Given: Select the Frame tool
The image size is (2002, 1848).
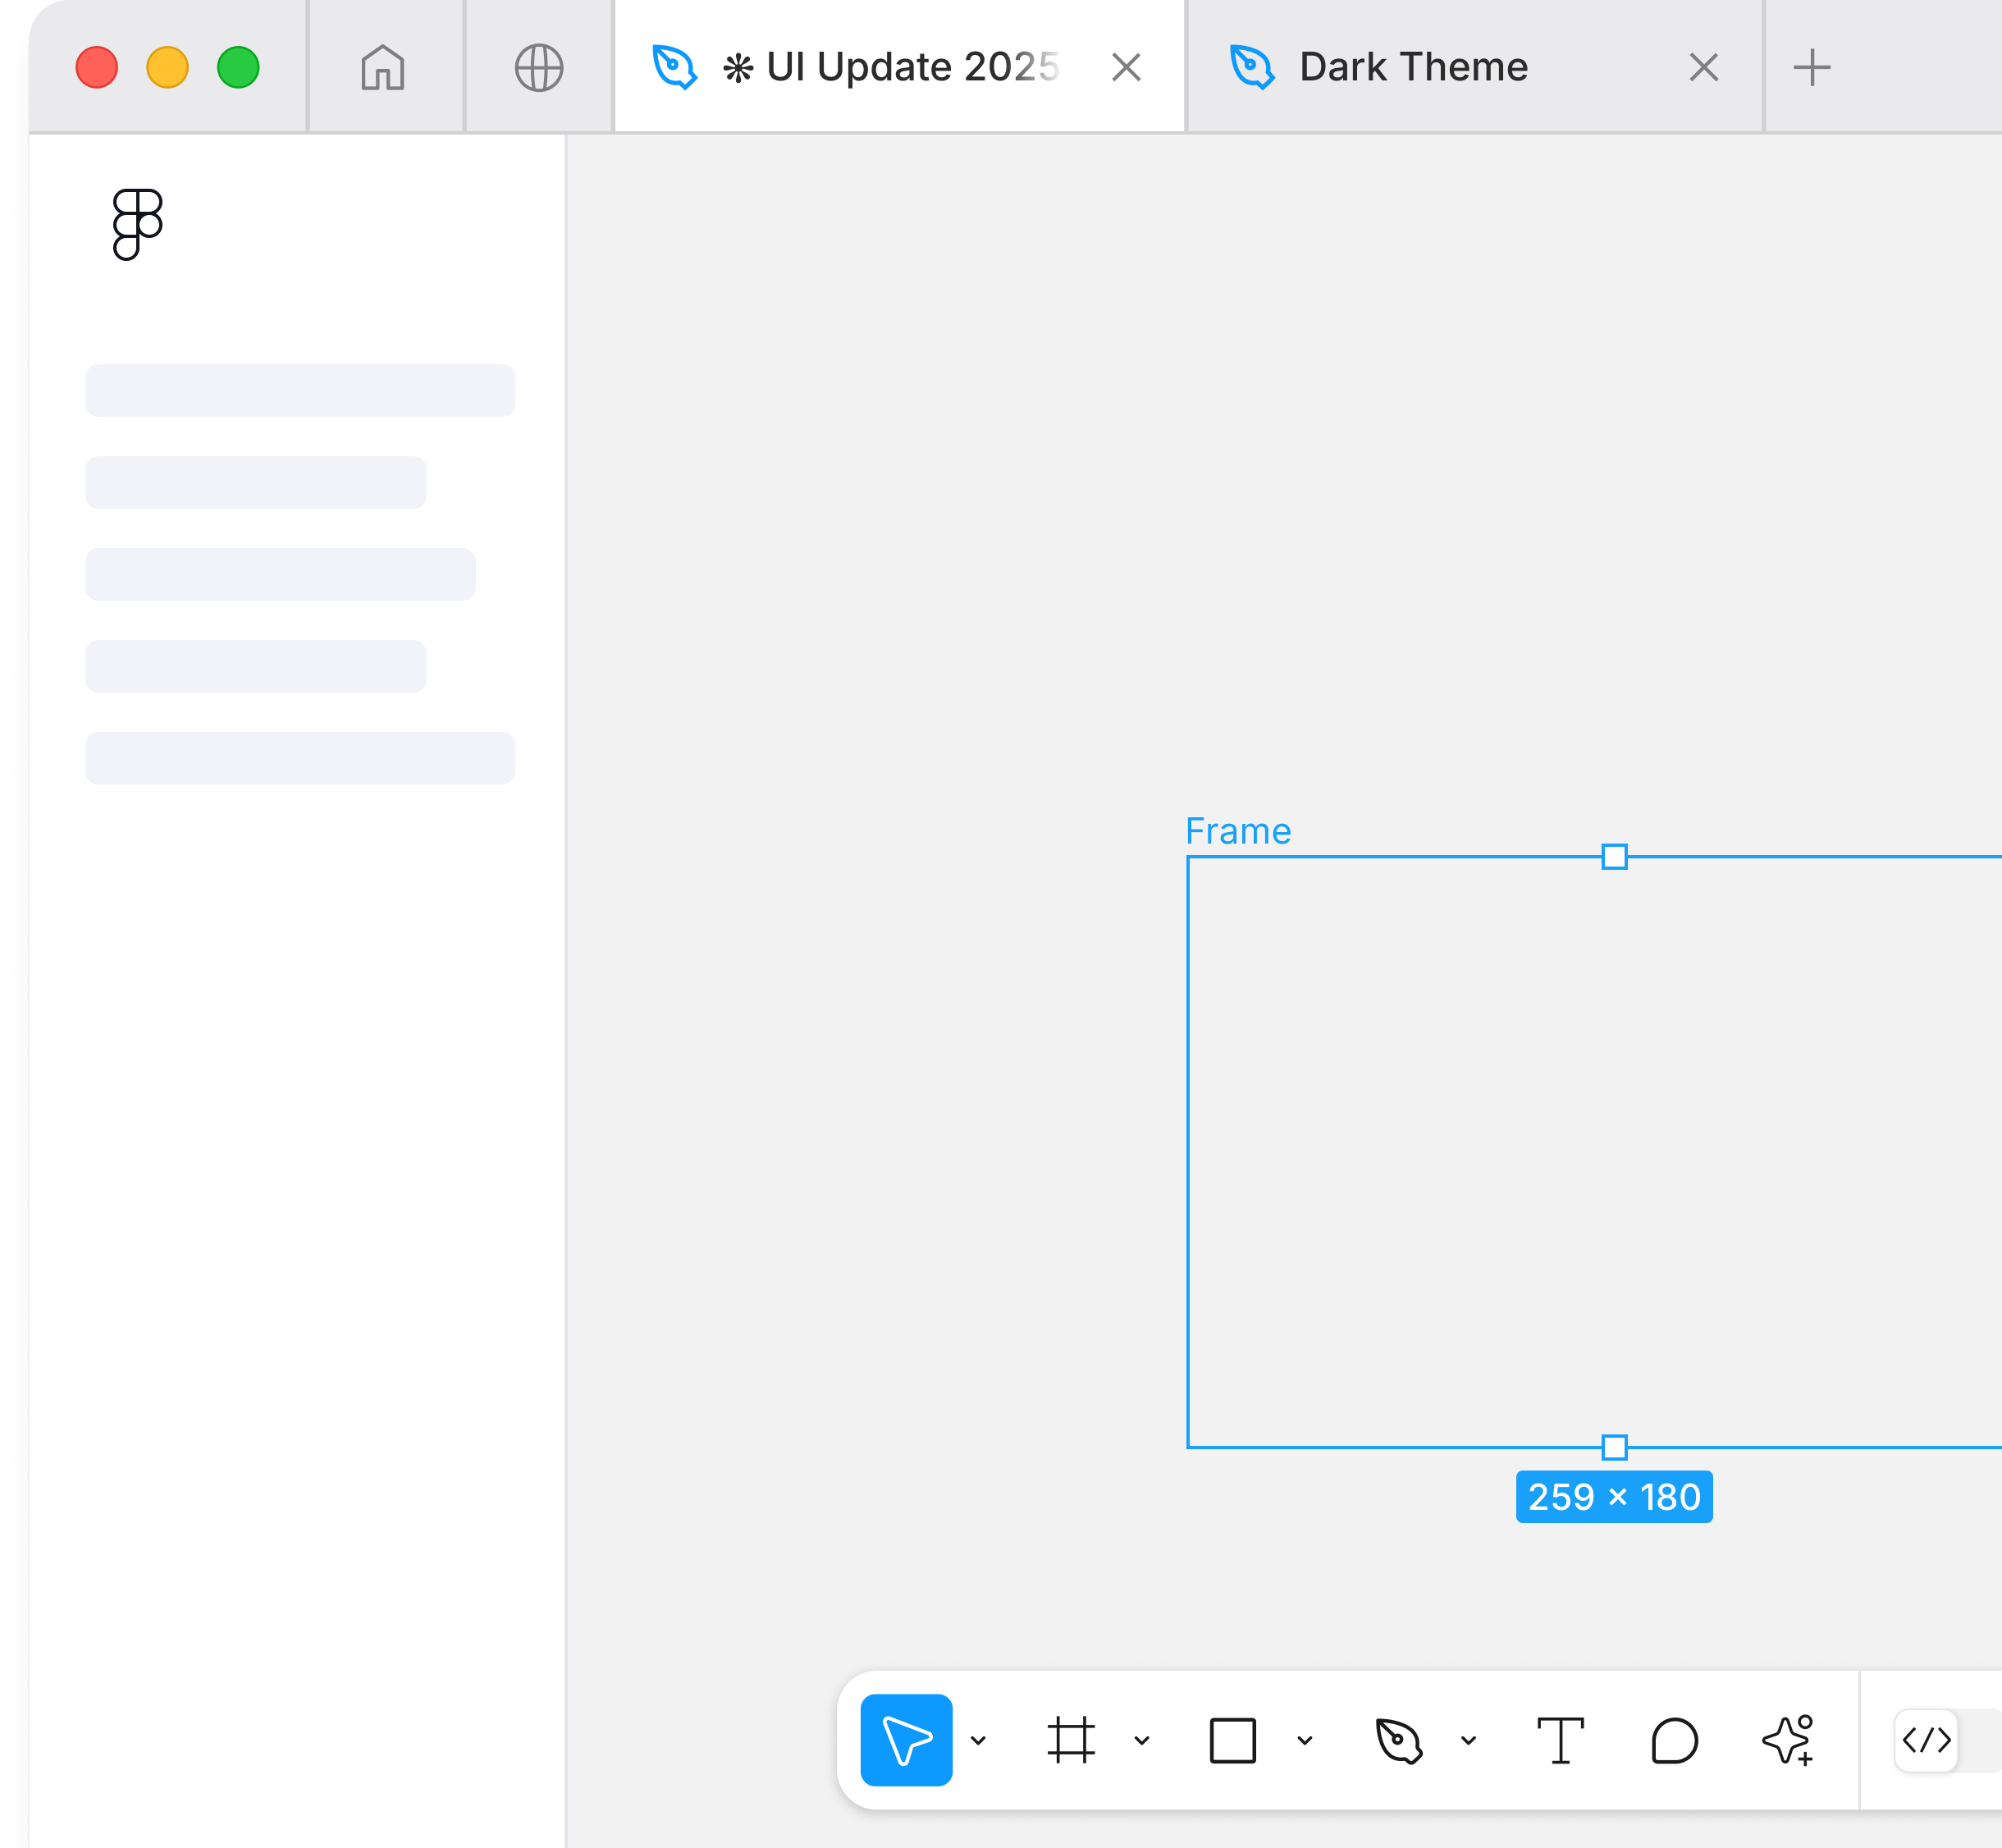Looking at the screenshot, I should (x=1070, y=1740).
